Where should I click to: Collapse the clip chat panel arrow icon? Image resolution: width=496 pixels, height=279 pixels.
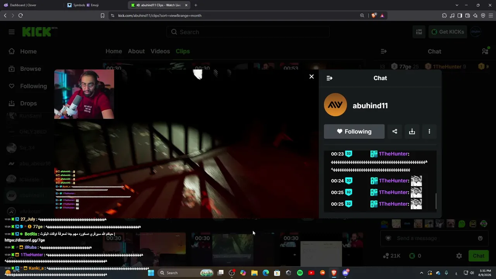pos(329,78)
